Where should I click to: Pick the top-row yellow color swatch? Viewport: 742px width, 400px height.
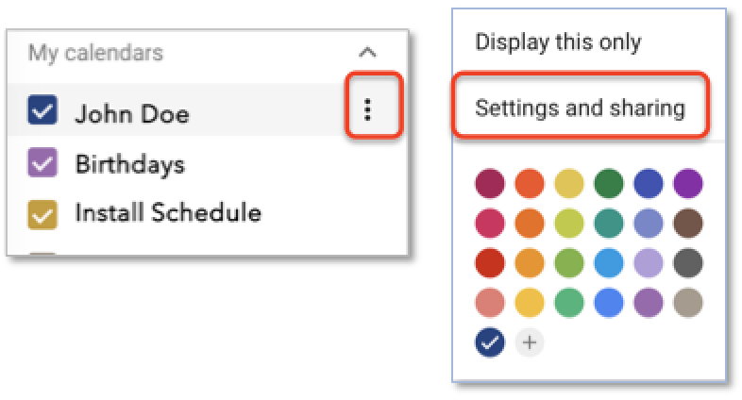click(x=569, y=183)
